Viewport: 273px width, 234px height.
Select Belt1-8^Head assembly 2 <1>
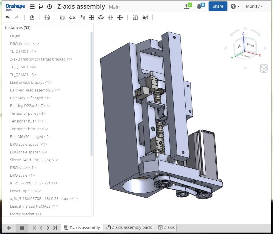(x=36, y=90)
